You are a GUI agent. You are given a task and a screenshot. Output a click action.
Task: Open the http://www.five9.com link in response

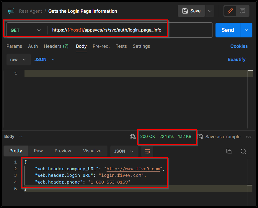coord(133,169)
